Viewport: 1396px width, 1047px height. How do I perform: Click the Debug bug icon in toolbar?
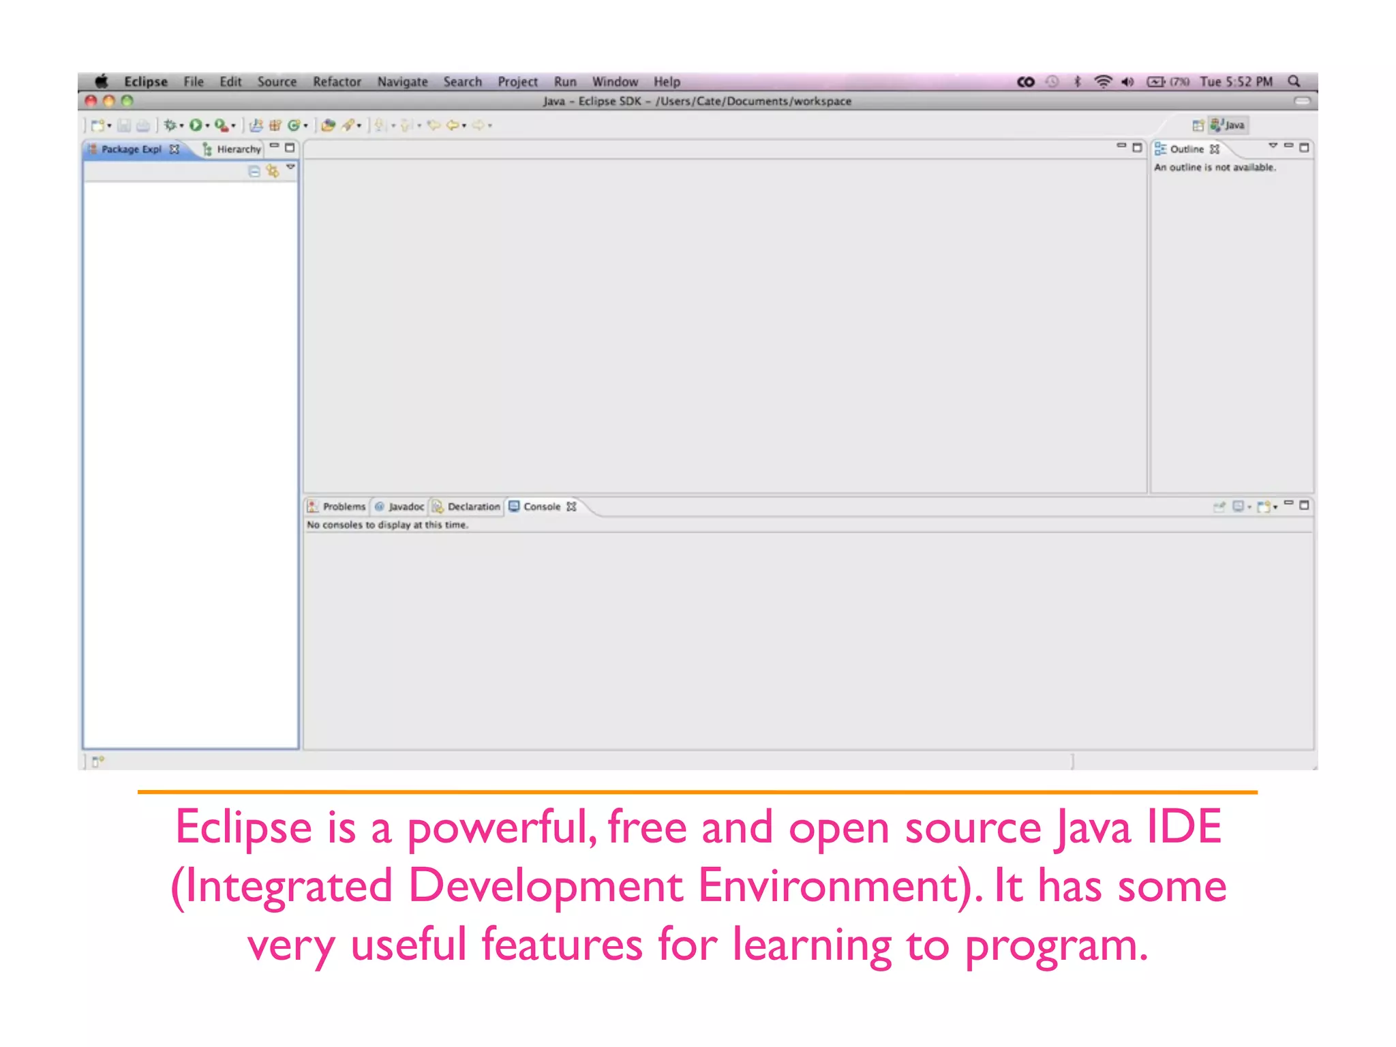coord(169,125)
